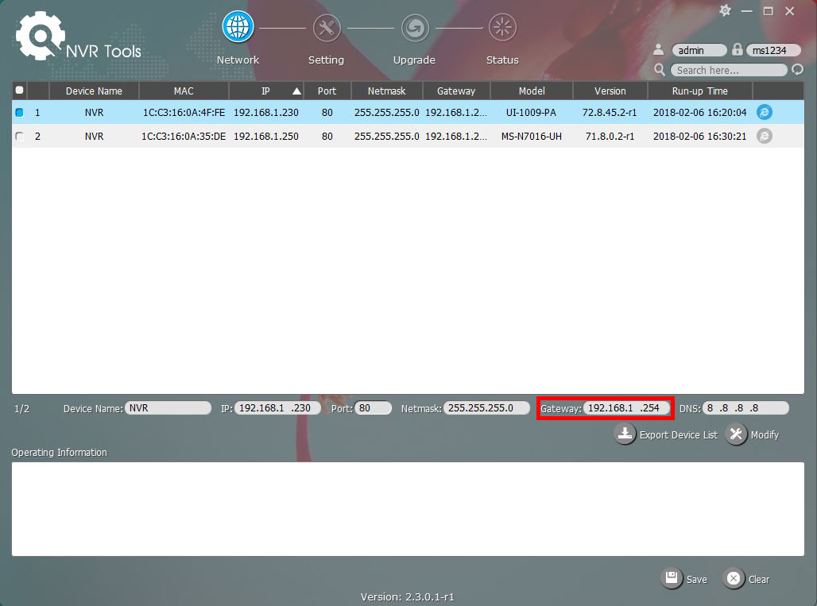817x606 pixels.
Task: Open web access icon for device MS-N7016-UH
Action: (x=764, y=136)
